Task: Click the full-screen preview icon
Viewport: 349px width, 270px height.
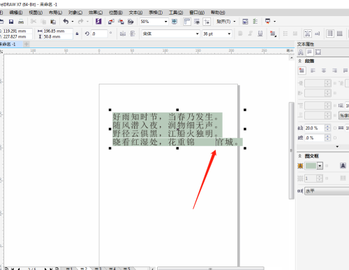Action: 174,22
